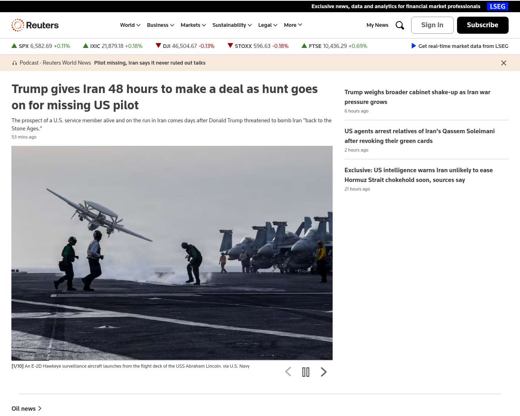Advance to next slideshow image
Image resolution: width=520 pixels, height=416 pixels.
pos(323,372)
